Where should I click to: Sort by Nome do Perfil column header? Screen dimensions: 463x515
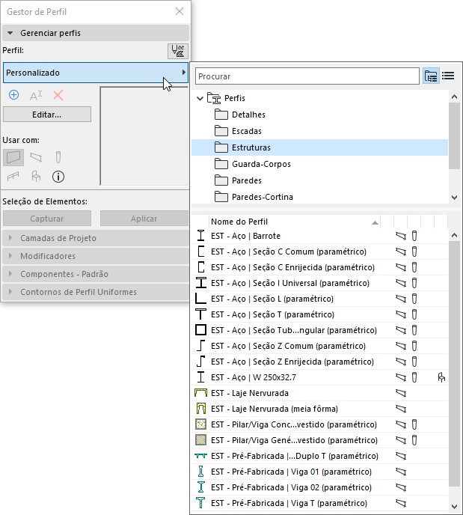295,222
